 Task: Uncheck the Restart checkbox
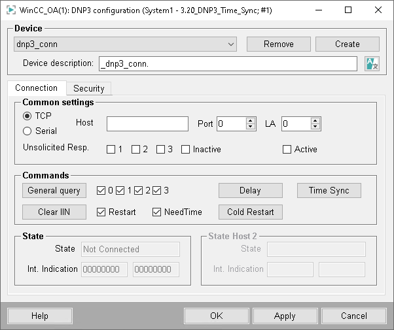(x=101, y=212)
